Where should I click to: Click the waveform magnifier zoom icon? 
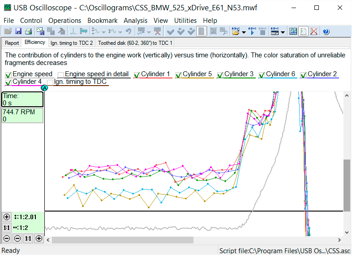pyautogui.click(x=223, y=31)
